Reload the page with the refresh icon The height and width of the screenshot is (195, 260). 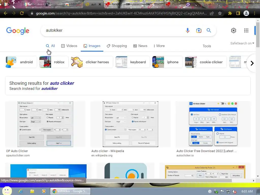click(22, 13)
